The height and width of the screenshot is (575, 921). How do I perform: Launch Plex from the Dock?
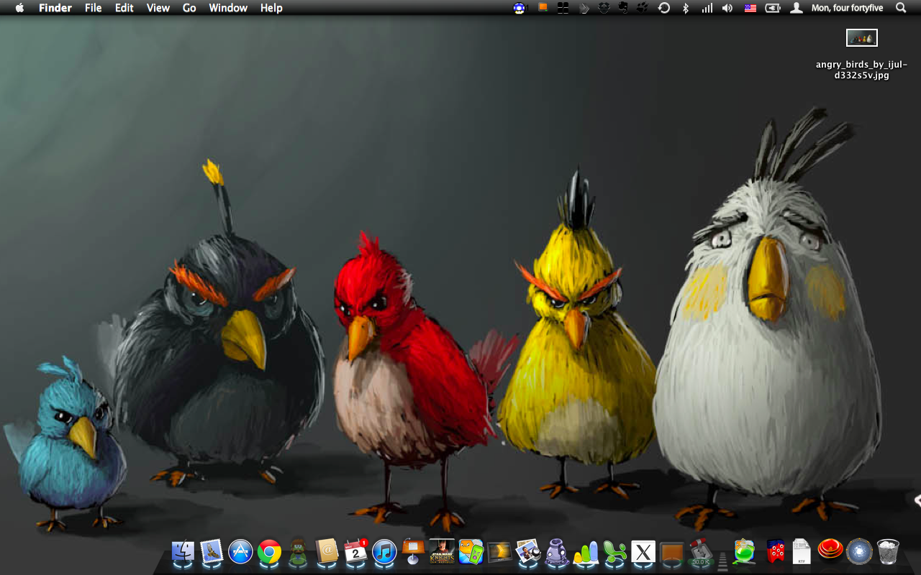499,551
